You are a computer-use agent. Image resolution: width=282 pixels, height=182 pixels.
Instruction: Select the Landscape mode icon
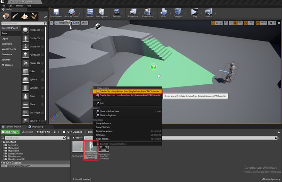click(x=25, y=16)
